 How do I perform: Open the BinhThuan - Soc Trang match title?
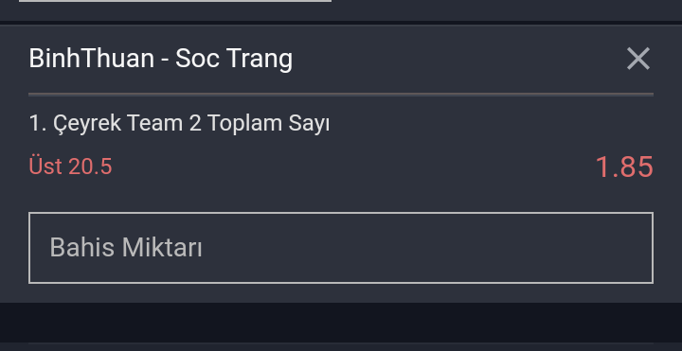click(x=160, y=59)
